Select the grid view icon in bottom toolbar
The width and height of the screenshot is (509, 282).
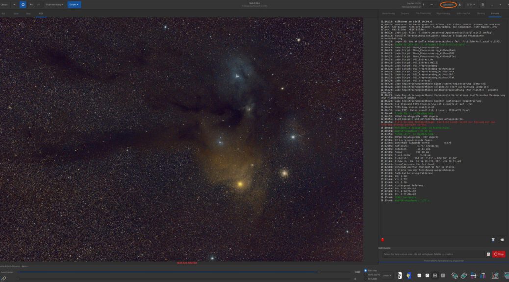[435, 275]
